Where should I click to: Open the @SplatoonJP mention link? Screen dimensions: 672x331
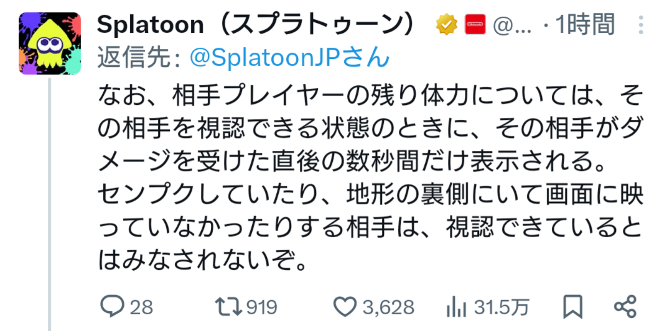(289, 58)
